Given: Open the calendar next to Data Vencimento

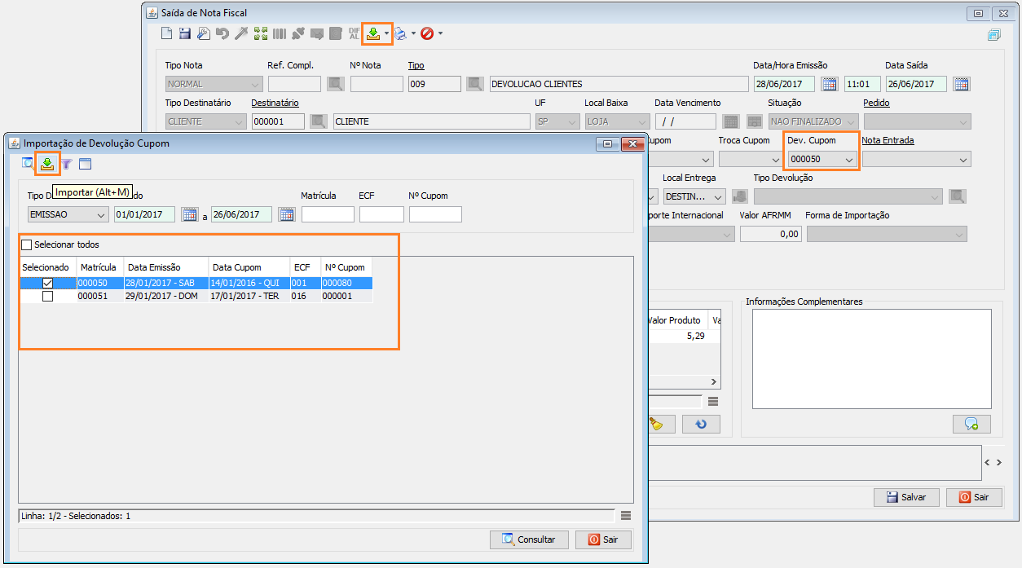Looking at the screenshot, I should [731, 121].
